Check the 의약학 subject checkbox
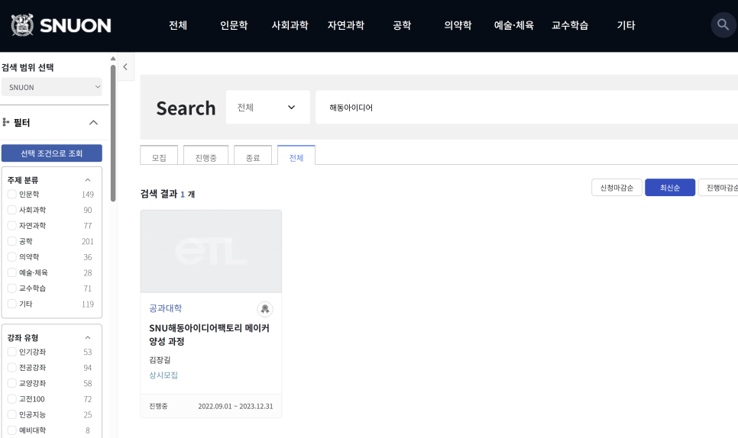The height and width of the screenshot is (438, 738). coord(11,256)
